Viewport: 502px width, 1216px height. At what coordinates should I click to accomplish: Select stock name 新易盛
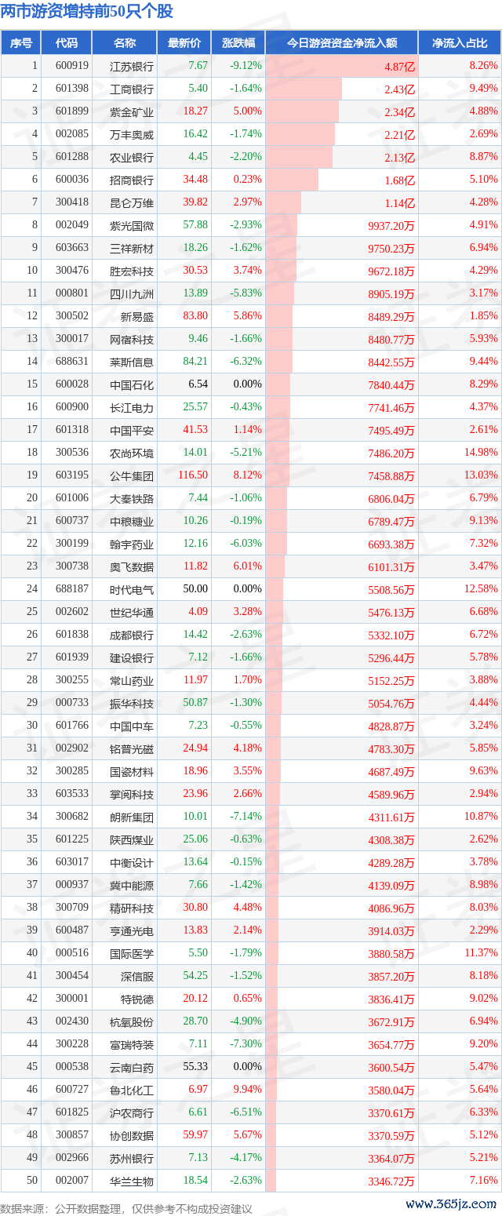pos(138,317)
